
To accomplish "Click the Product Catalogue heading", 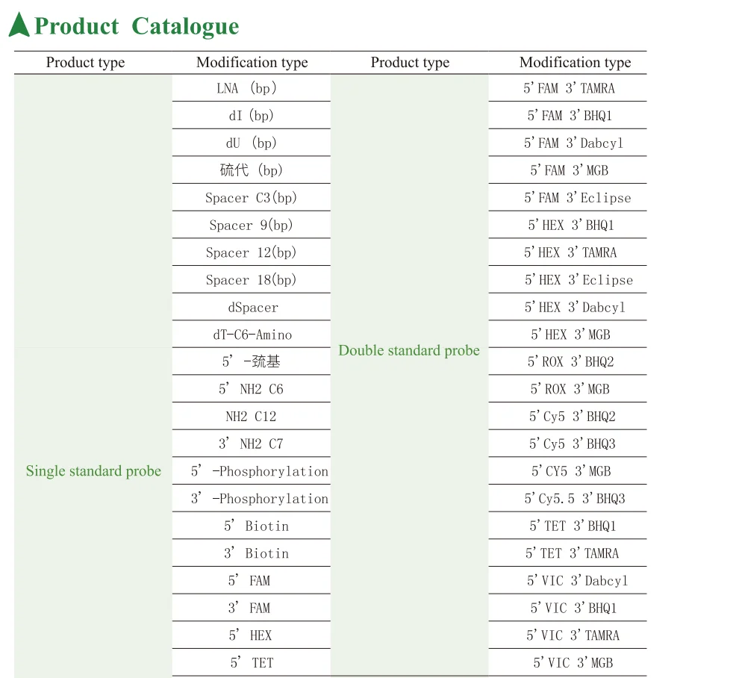I will point(137,27).
